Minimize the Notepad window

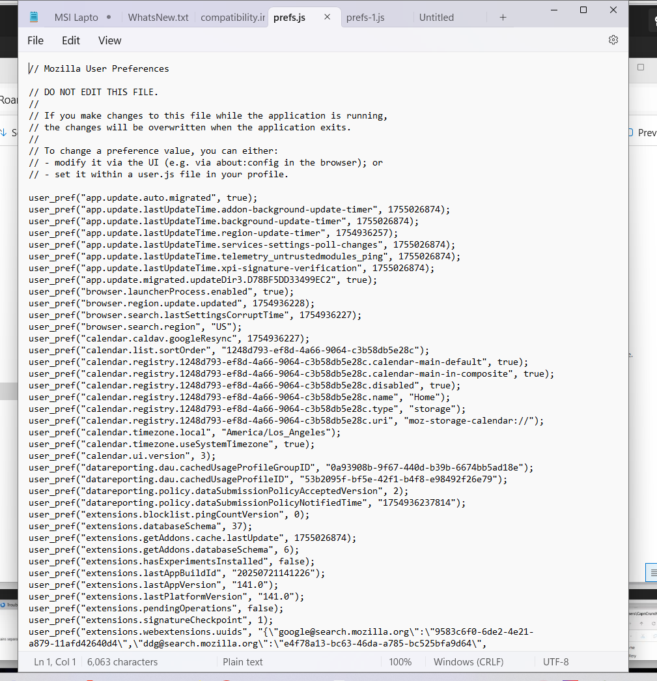554,10
